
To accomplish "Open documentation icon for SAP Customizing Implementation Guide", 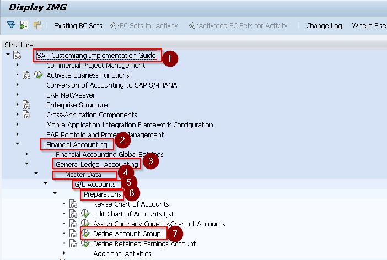I will click(x=17, y=55).
